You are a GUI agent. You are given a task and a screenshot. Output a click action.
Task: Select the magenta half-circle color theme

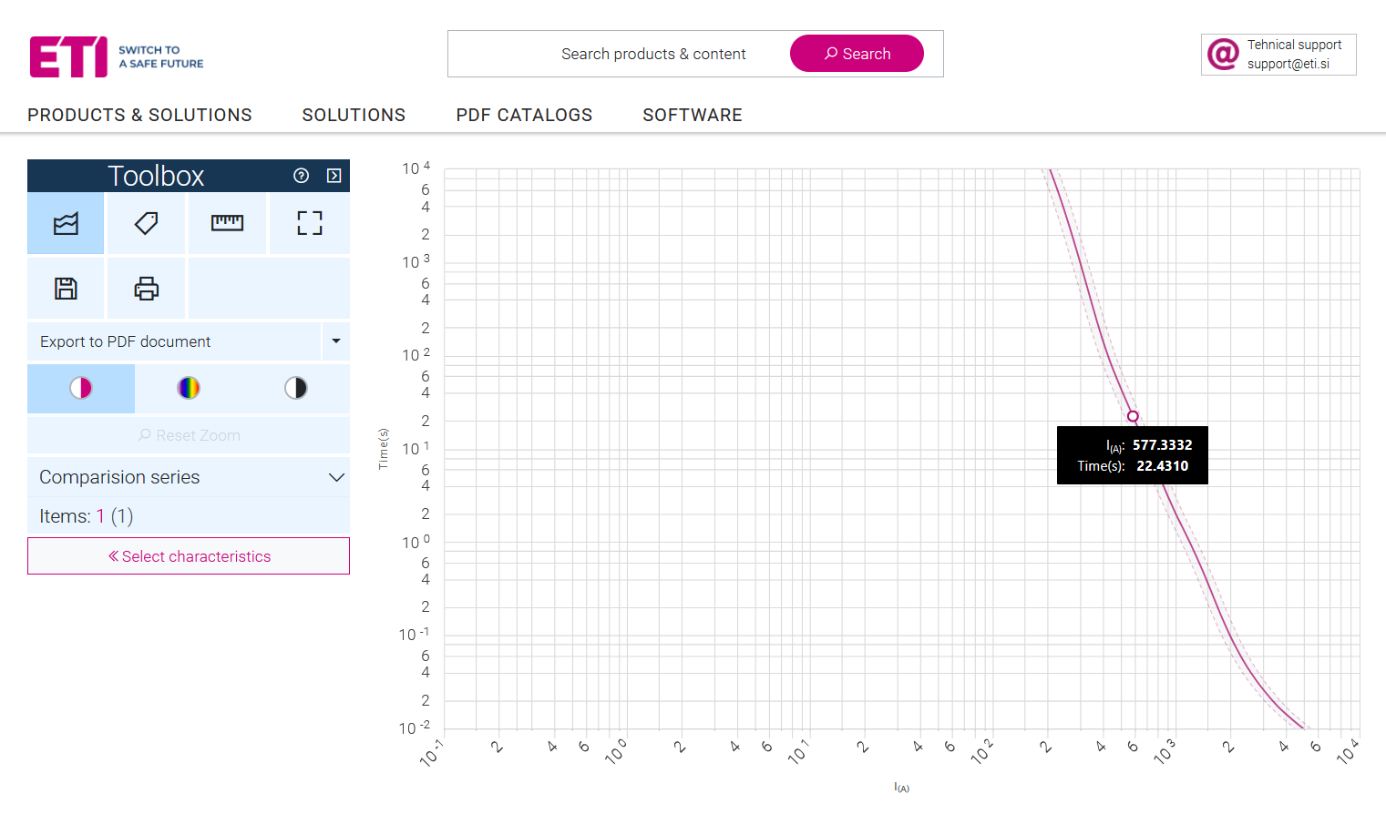pyautogui.click(x=81, y=389)
